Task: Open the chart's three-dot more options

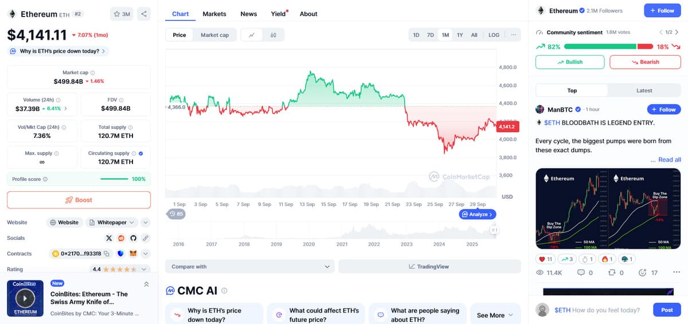Action: 513,35
